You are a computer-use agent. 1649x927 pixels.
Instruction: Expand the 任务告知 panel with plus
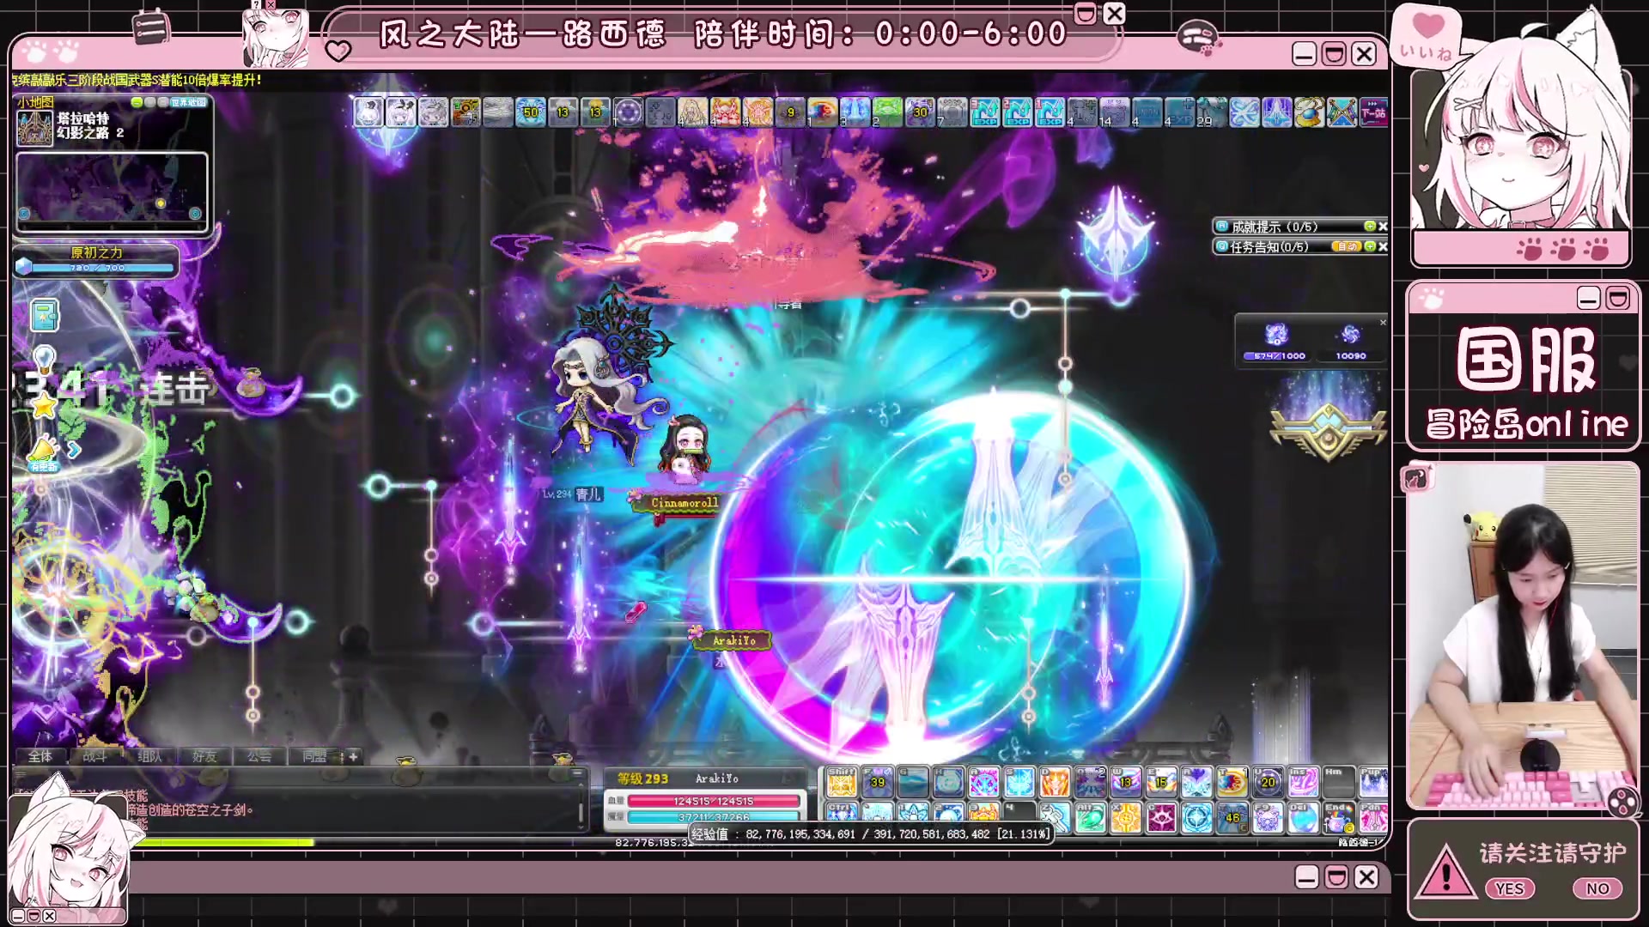pos(1370,246)
